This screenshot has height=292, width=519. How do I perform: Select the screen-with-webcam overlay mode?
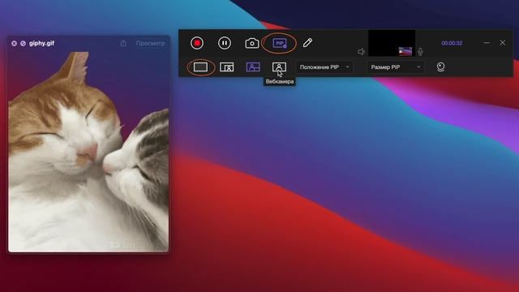click(227, 67)
